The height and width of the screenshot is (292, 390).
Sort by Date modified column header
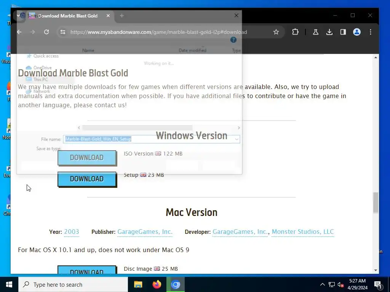tap(192, 51)
